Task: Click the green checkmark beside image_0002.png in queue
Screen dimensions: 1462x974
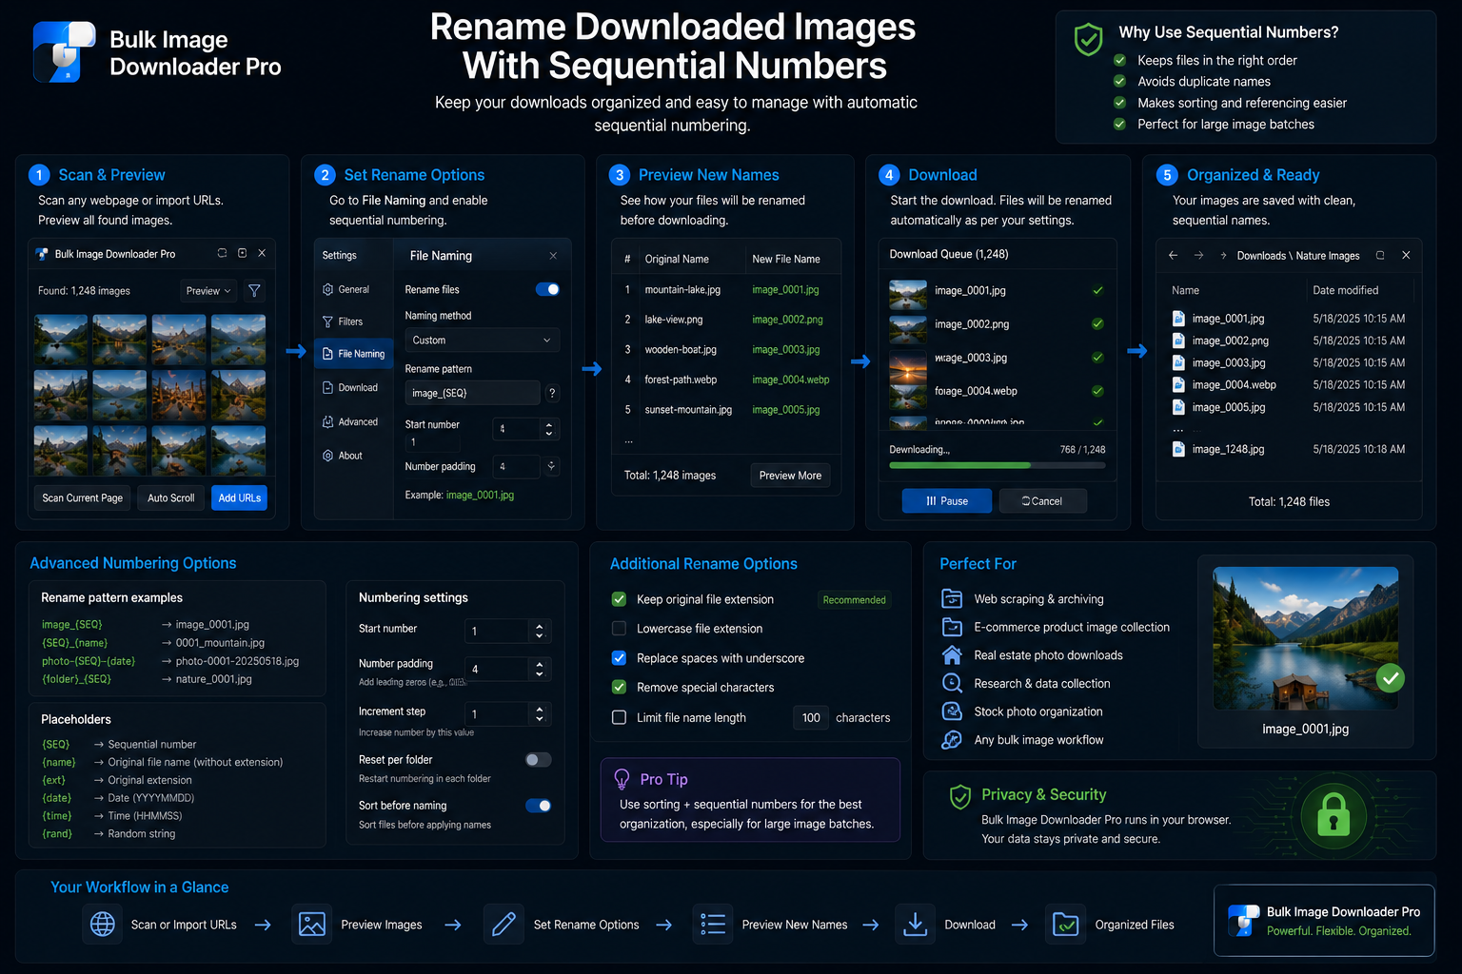Action: 1097,324
